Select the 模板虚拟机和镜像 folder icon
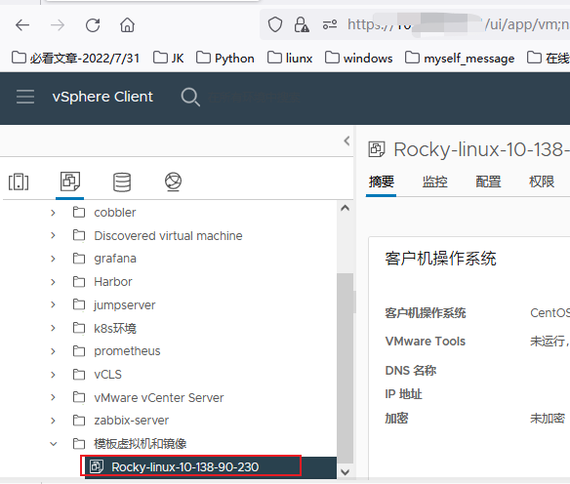The height and width of the screenshot is (484, 570). pyautogui.click(x=79, y=444)
